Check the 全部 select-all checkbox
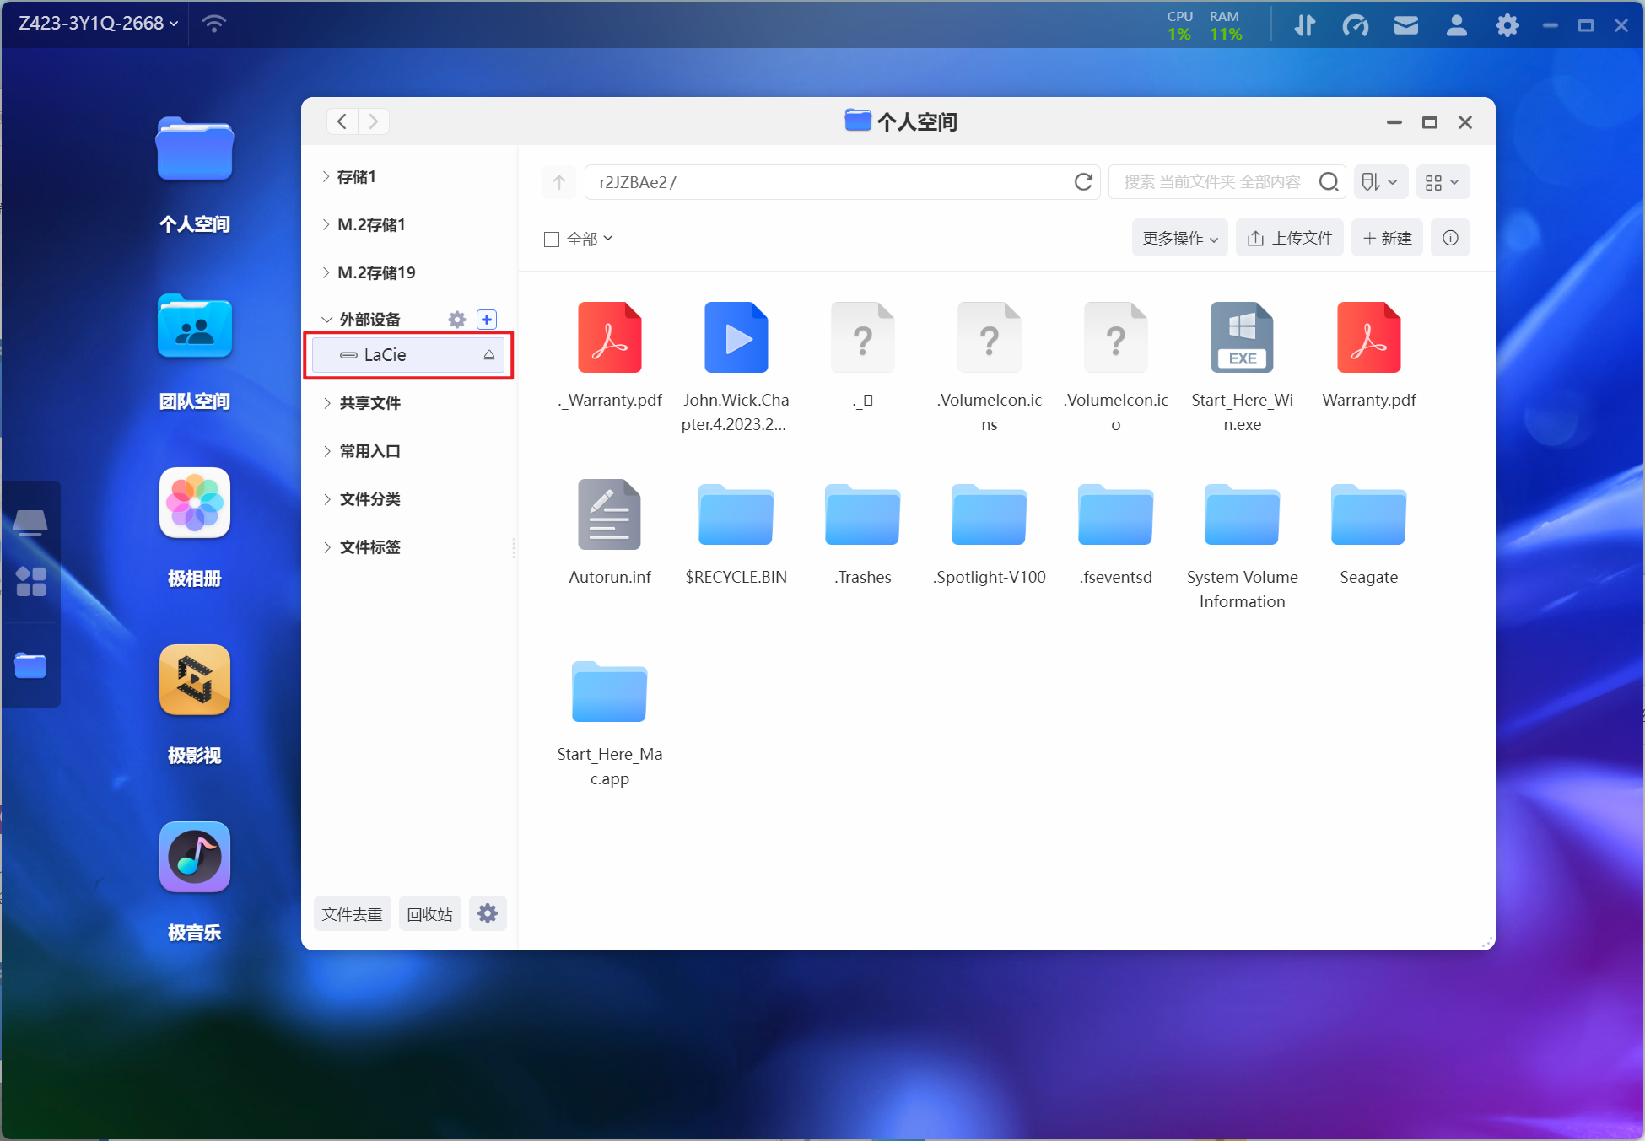 click(x=552, y=240)
